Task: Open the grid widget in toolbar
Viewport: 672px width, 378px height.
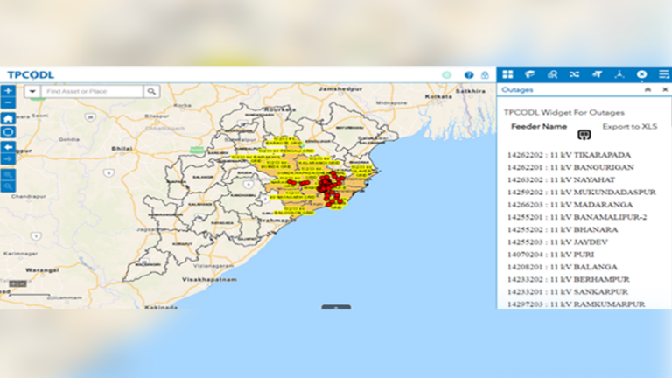Action: coord(507,74)
